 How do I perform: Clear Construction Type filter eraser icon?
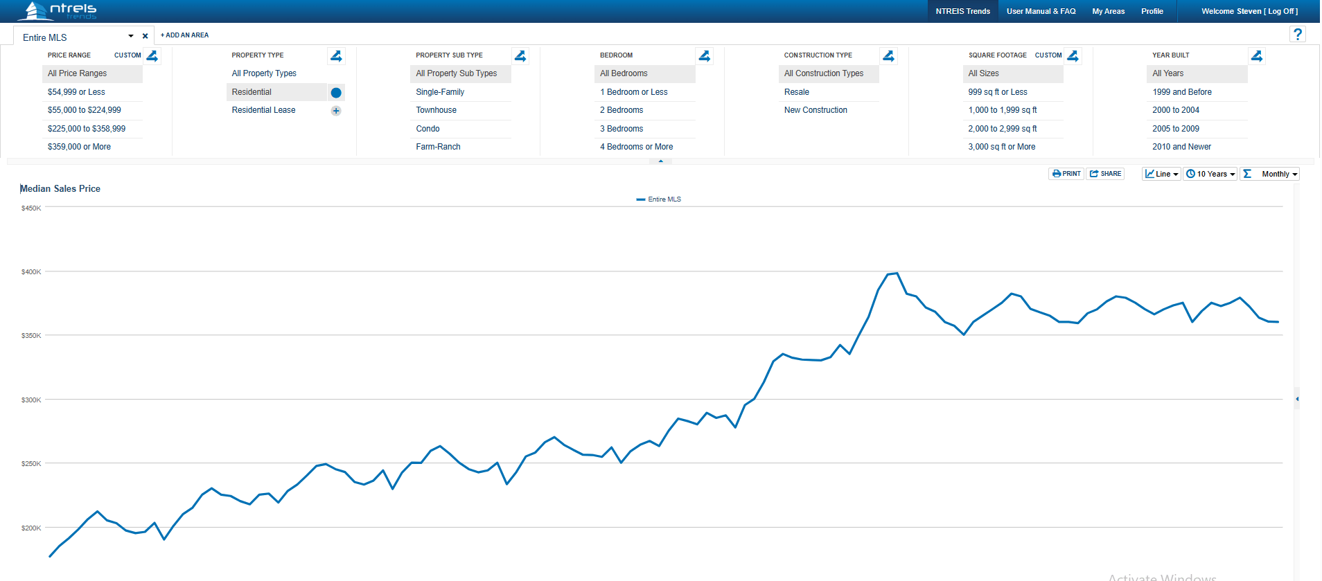point(888,56)
